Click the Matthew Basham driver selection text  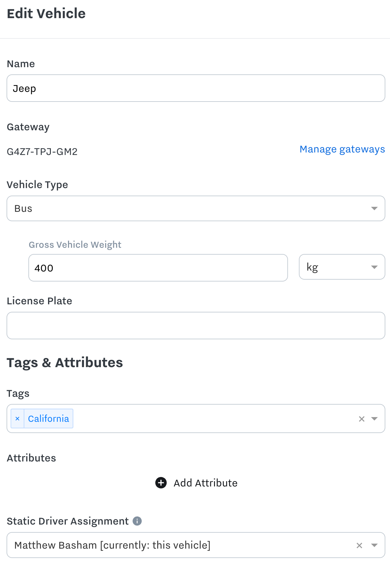(112, 545)
